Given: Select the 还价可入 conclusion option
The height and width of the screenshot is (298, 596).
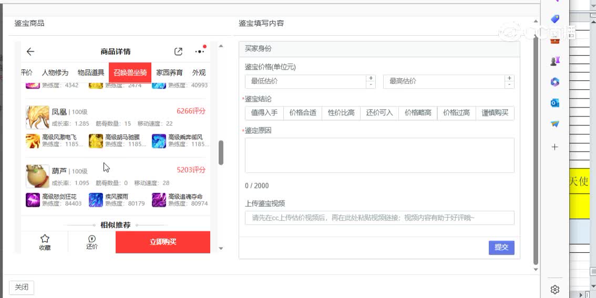Looking at the screenshot, I should coord(379,113).
